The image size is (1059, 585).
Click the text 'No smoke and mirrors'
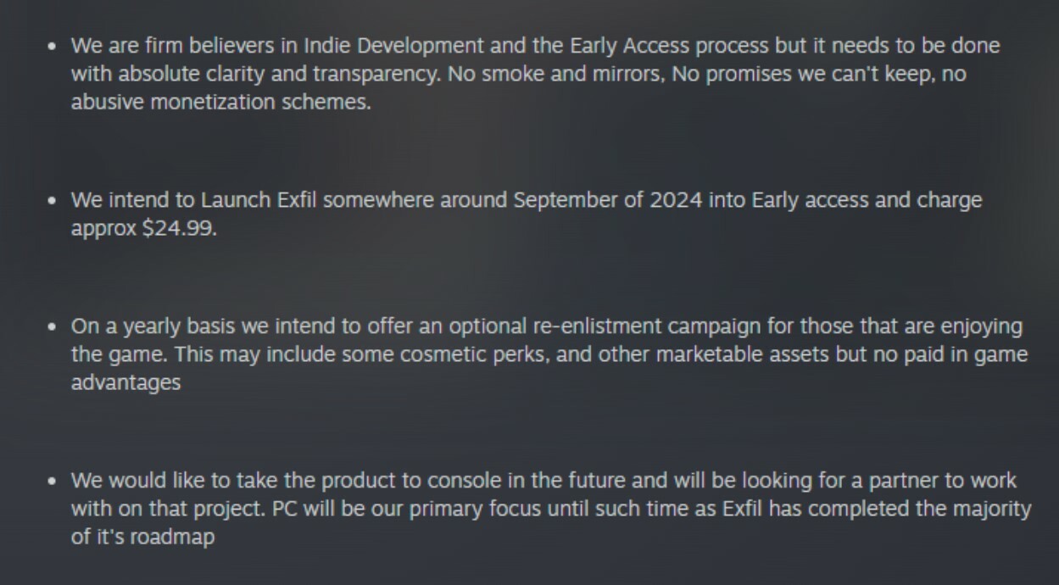pos(555,74)
